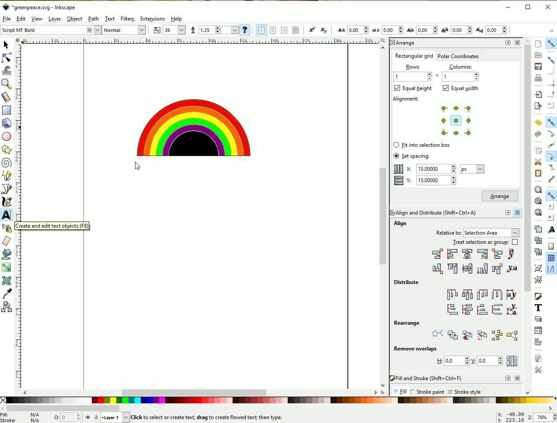The image size is (557, 423).
Task: Open the px spacing unit dropdown
Action: pyautogui.click(x=480, y=169)
